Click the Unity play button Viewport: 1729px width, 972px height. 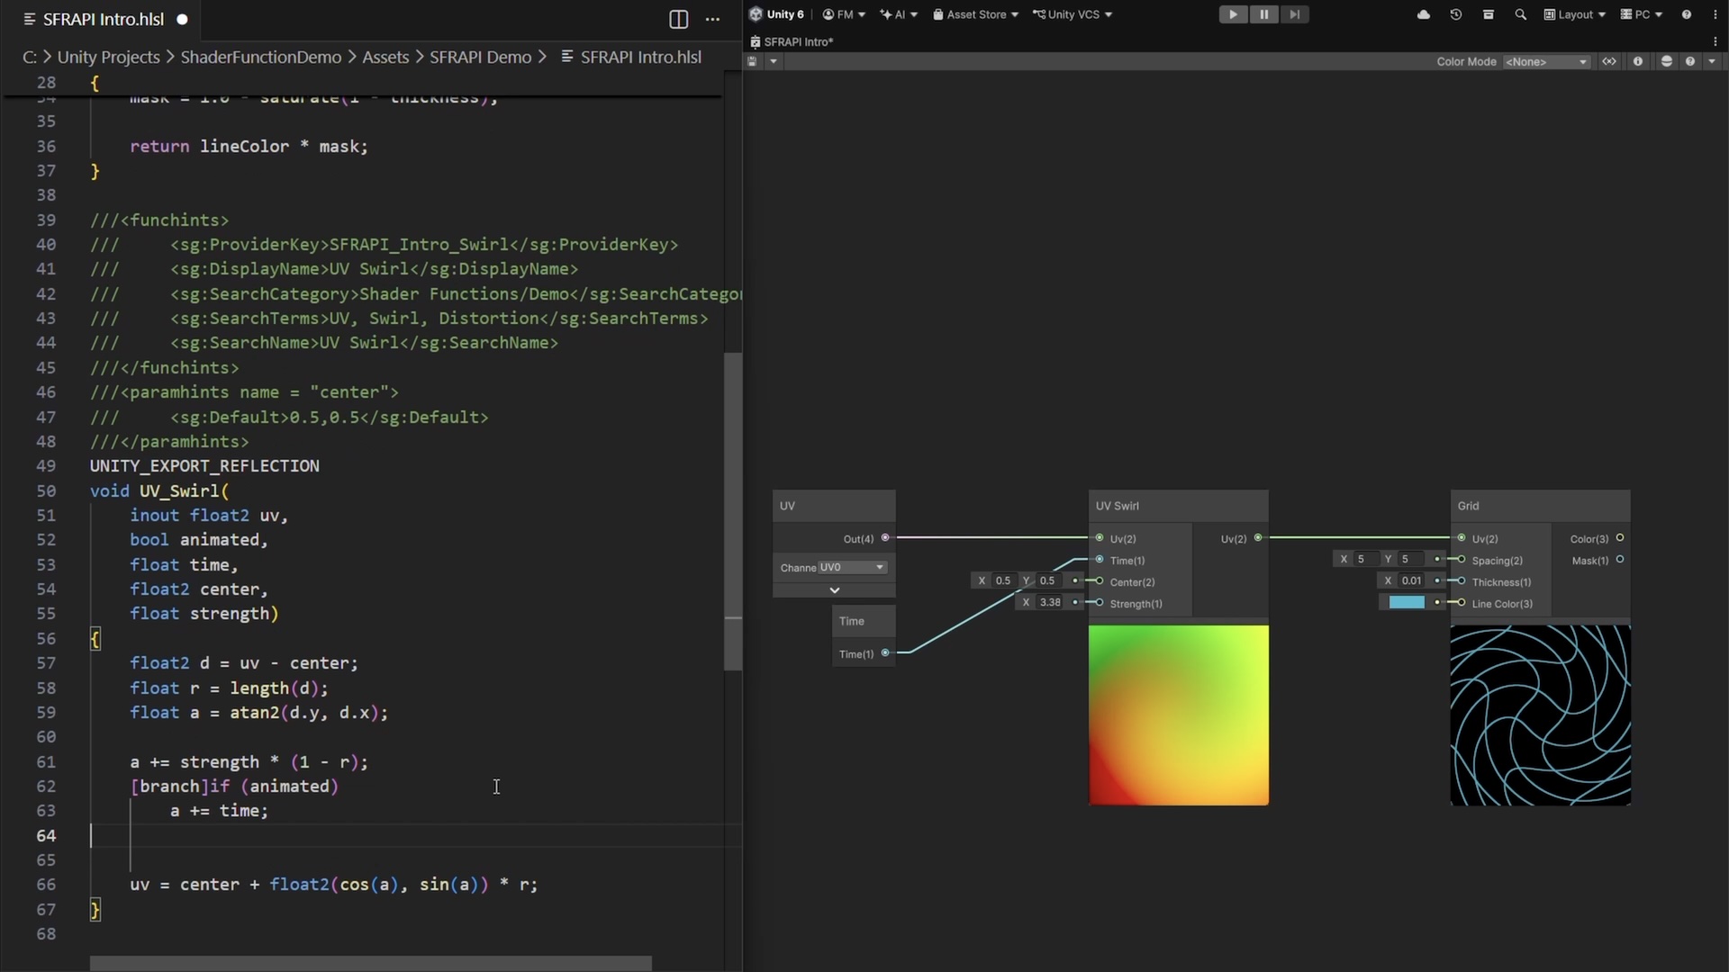click(1233, 14)
